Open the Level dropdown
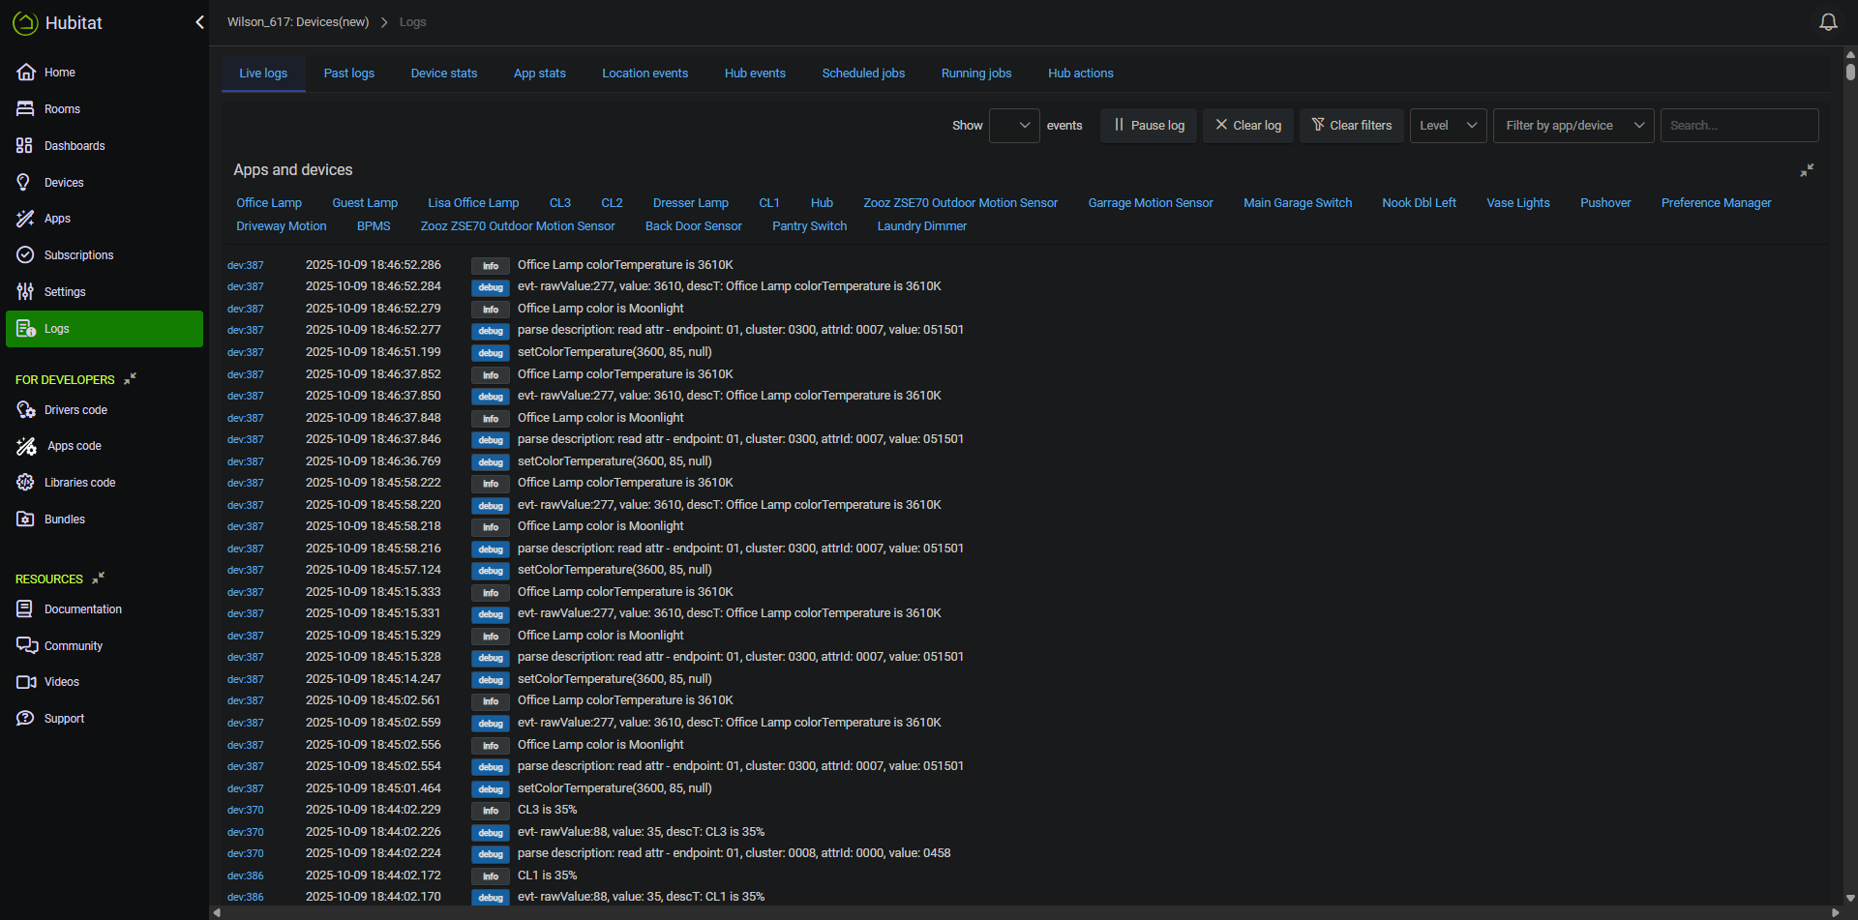1858x920 pixels. 1448,126
